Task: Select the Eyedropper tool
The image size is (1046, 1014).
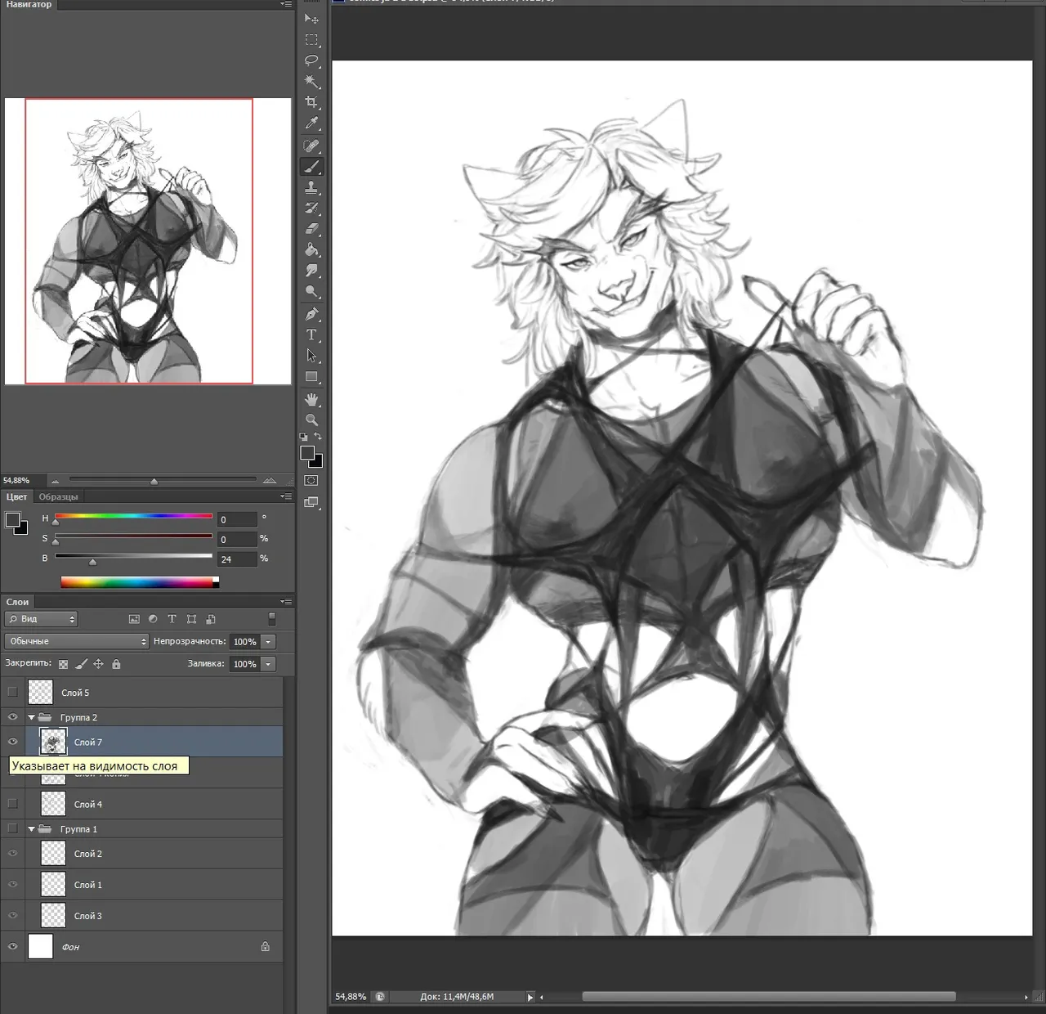Action: (311, 123)
